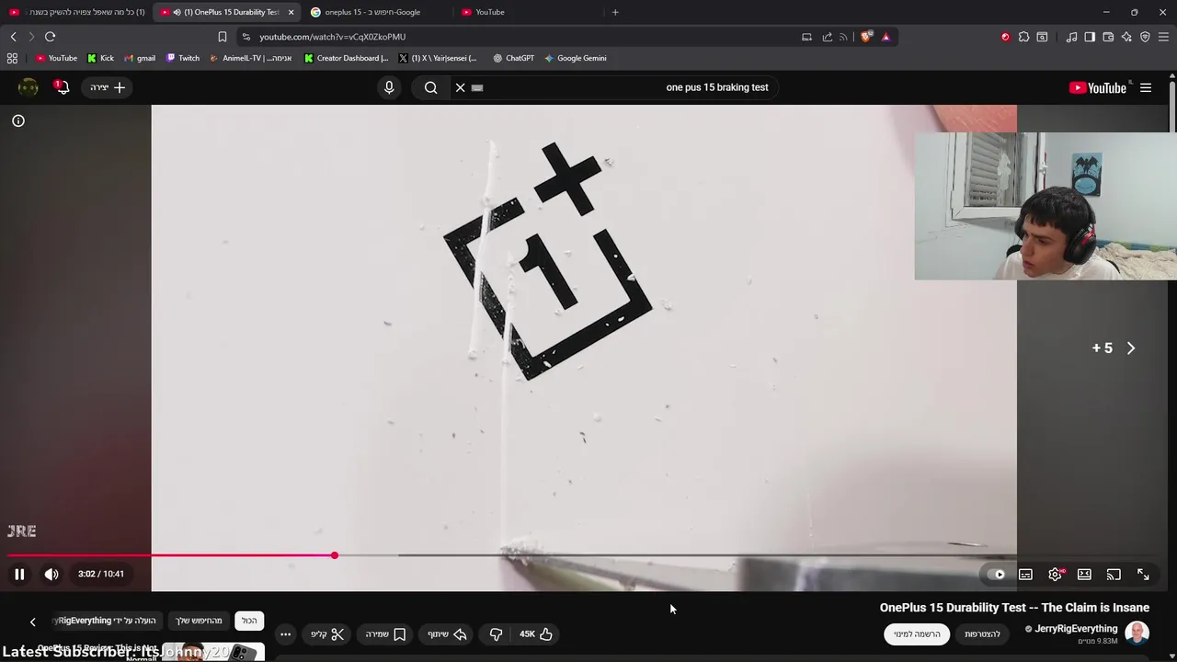Open media control music note icon

(x=1071, y=37)
